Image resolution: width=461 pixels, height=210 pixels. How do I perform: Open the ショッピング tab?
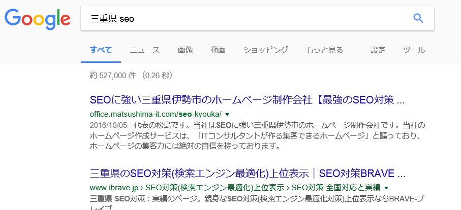265,50
